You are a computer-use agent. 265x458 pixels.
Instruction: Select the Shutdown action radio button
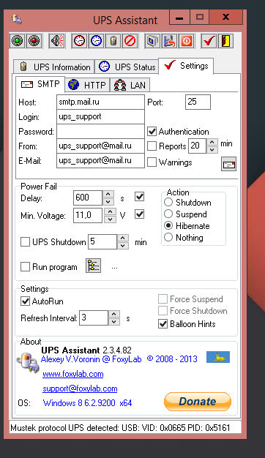tap(168, 202)
